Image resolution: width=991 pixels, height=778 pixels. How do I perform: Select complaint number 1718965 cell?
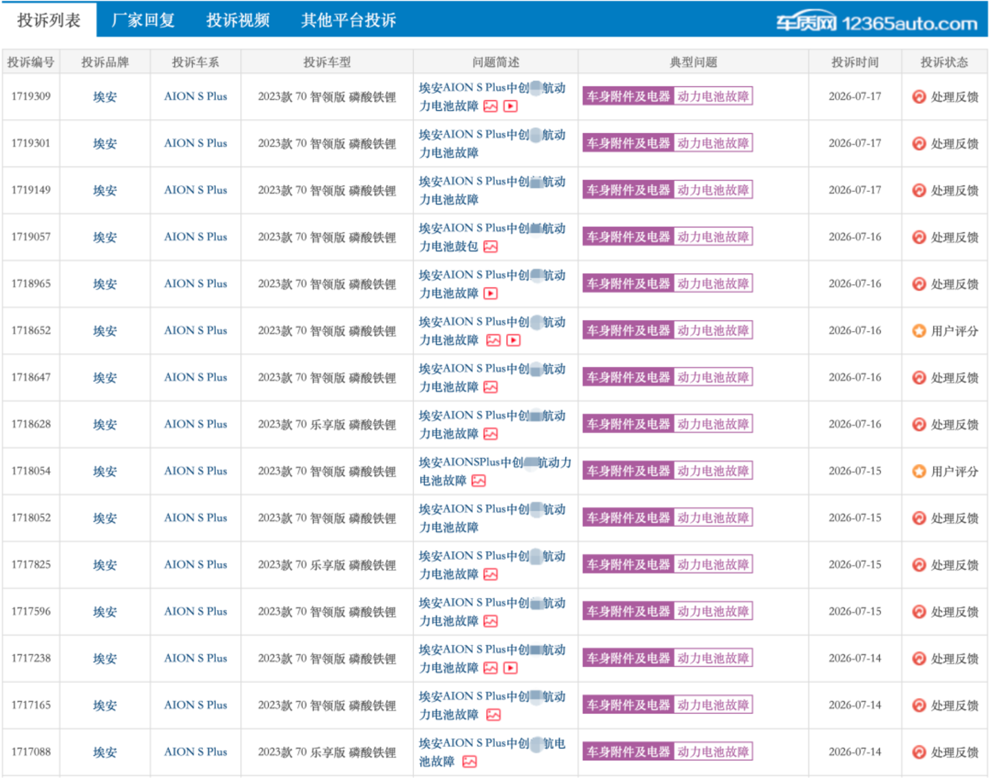point(31,284)
